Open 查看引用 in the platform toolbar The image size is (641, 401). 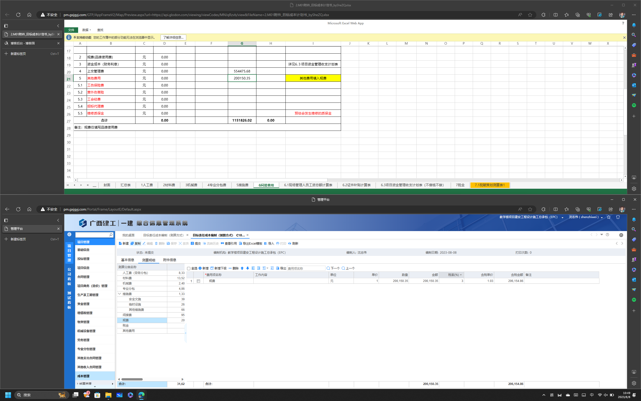[229, 243]
